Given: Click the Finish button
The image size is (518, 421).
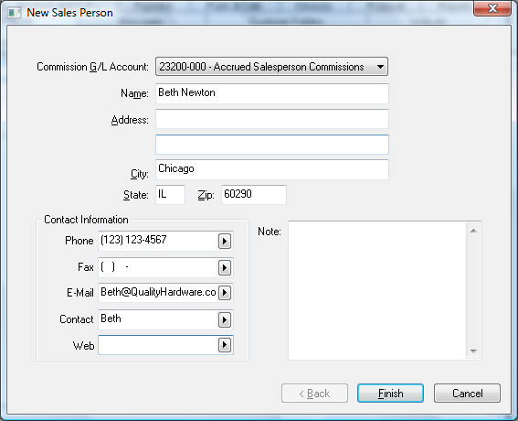Looking at the screenshot, I should coord(390,394).
